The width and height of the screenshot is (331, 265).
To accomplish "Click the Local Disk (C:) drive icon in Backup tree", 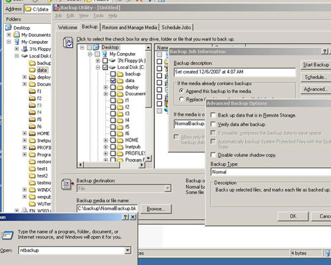I will 113,67.
